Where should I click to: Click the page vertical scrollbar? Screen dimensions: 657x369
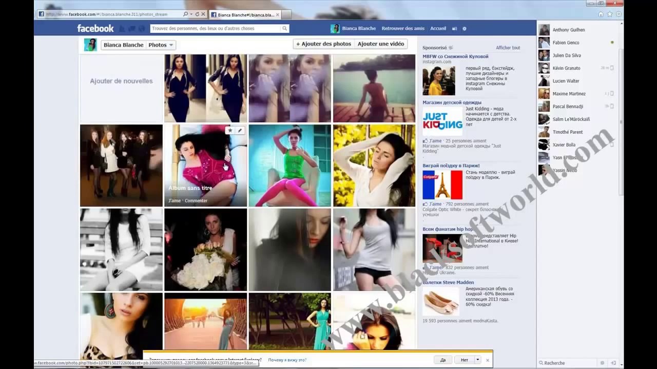[621, 123]
